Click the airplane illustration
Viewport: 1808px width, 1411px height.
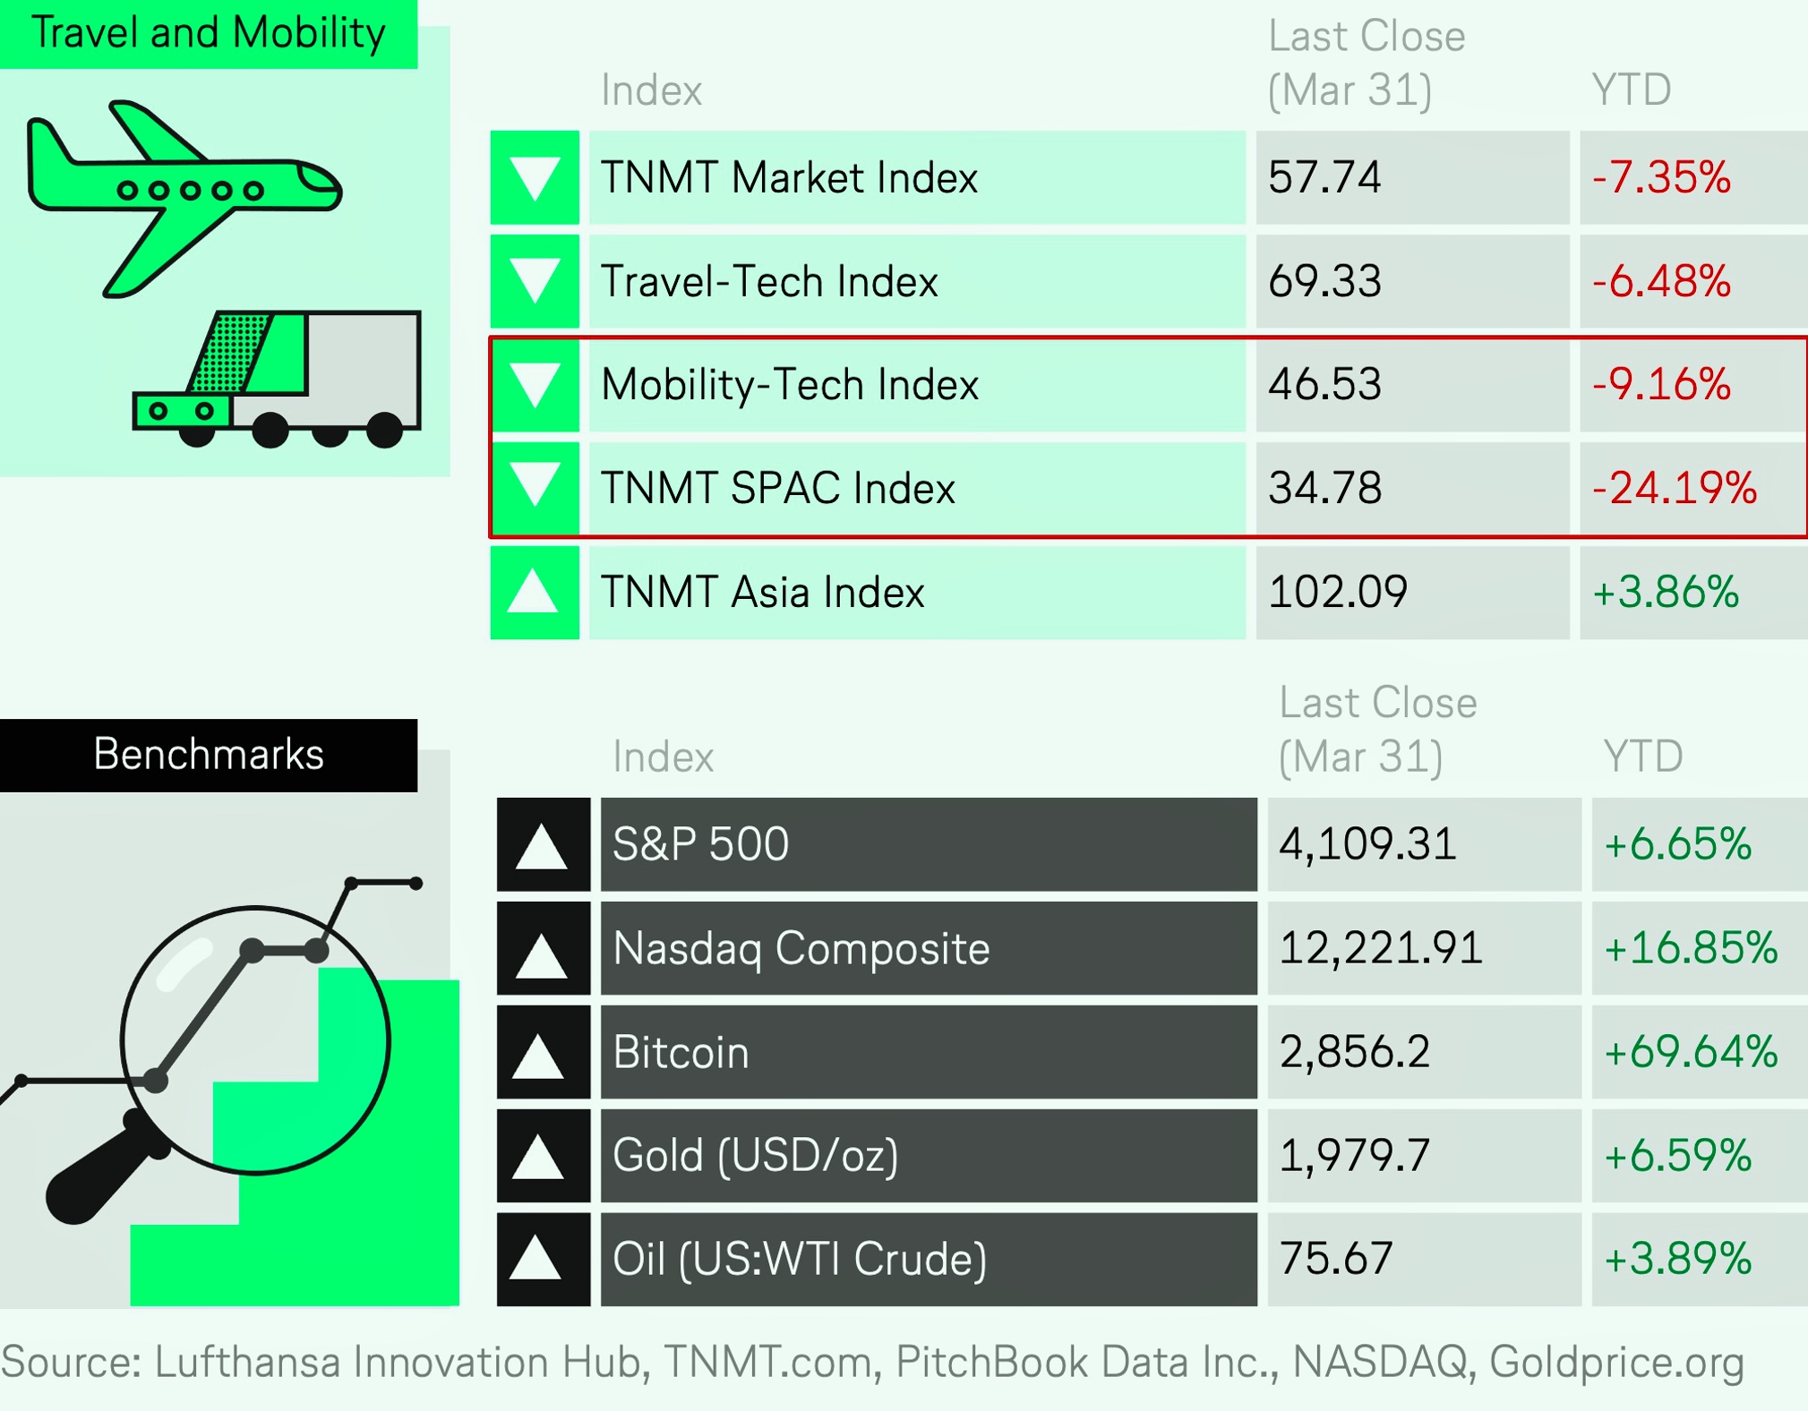pos(184,199)
